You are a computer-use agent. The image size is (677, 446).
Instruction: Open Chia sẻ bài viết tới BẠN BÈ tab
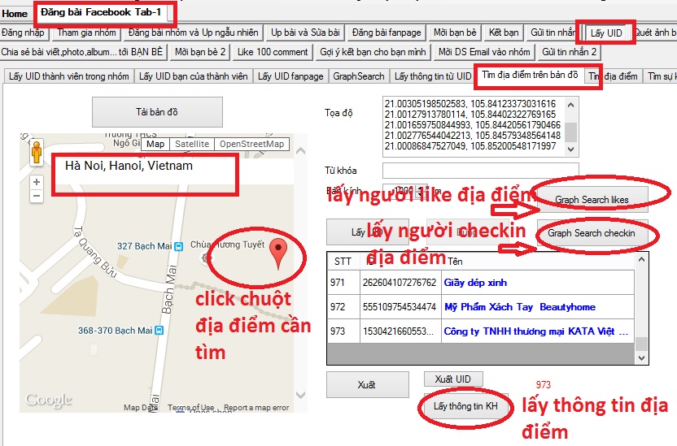(82, 52)
